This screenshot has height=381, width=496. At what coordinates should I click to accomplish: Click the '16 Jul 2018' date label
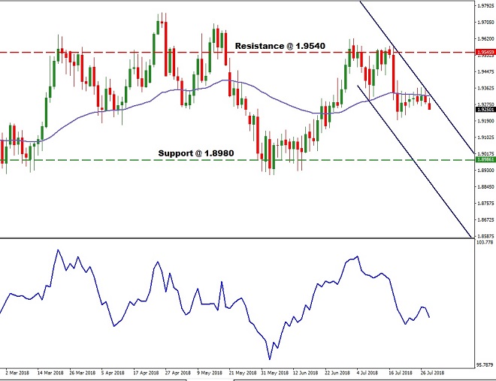pyautogui.click(x=401, y=373)
